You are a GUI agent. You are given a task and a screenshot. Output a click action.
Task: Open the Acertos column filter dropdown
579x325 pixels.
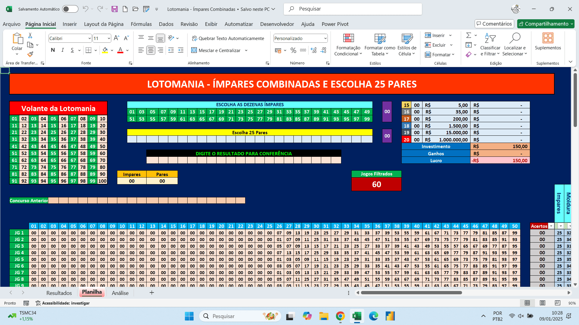click(551, 226)
